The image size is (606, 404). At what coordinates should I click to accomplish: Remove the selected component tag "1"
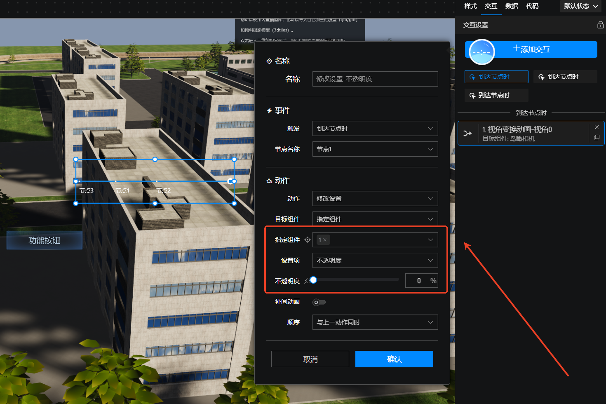click(325, 240)
